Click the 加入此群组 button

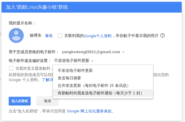[x=20, y=101]
